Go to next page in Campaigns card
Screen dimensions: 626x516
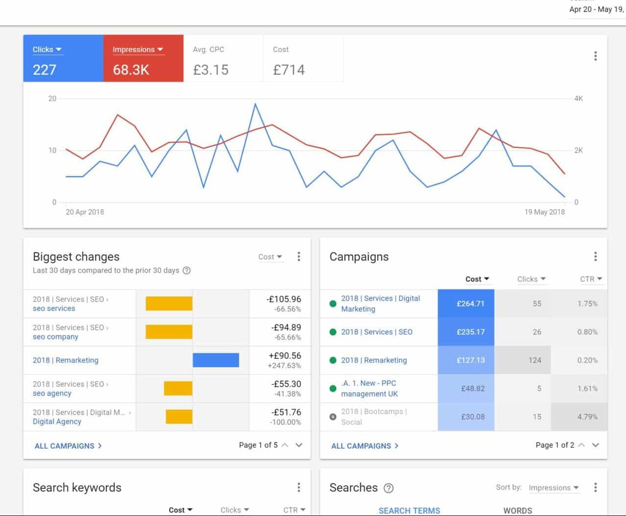click(x=596, y=445)
